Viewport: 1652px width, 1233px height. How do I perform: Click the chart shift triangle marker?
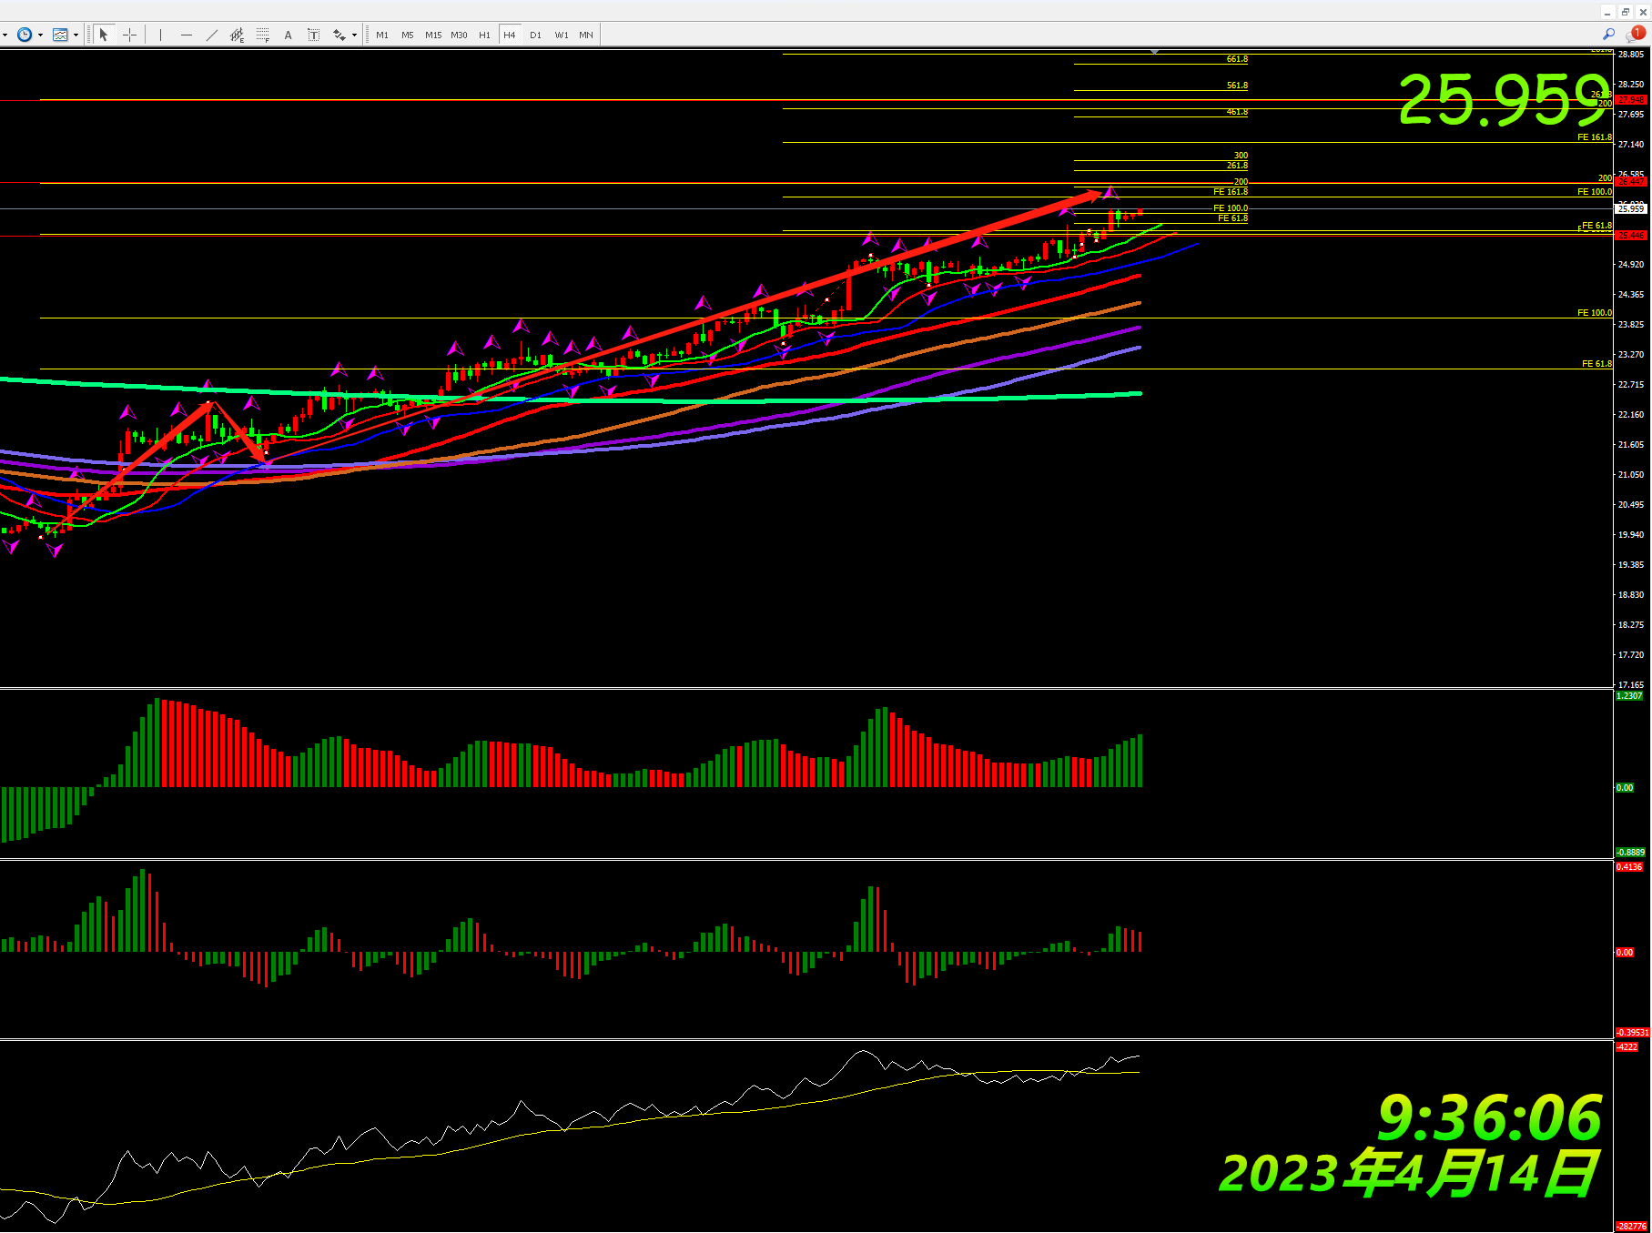pos(1154,52)
